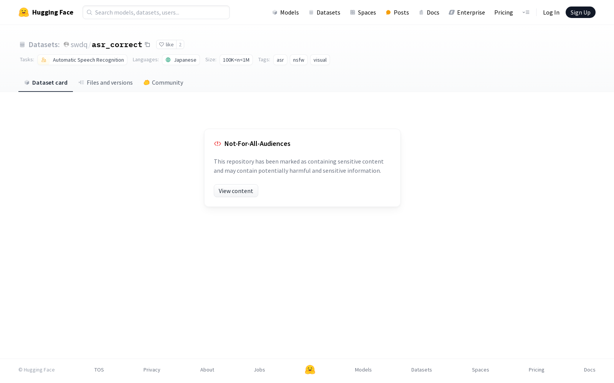Open the Community tab

pyautogui.click(x=163, y=82)
